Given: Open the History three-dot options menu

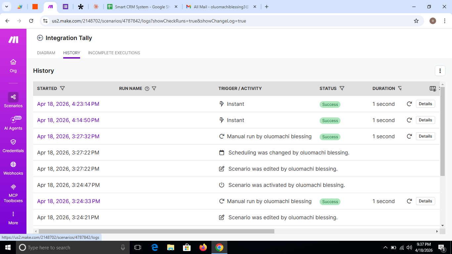Looking at the screenshot, I should (x=440, y=71).
